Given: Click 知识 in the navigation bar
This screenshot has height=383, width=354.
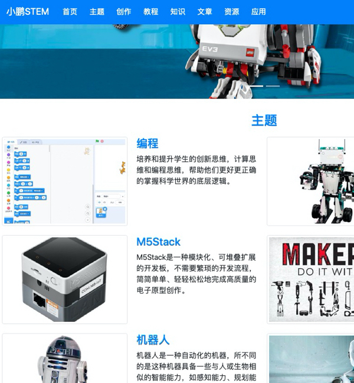Looking at the screenshot, I should click(x=178, y=11).
